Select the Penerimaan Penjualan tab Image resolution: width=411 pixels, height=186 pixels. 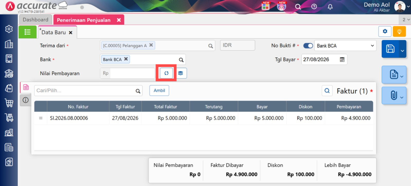[84, 20]
